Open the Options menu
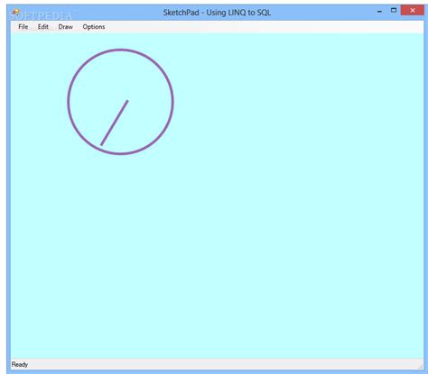Viewport: 428px width, 374px height. point(94,27)
